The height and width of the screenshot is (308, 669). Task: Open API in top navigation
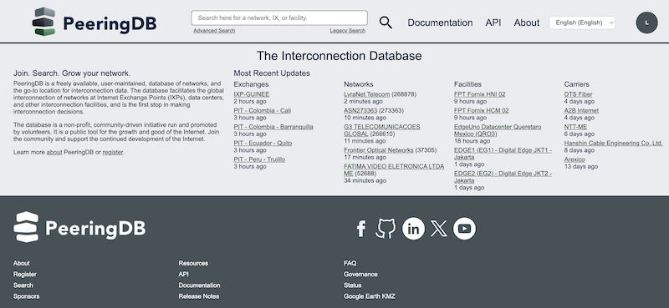tap(493, 23)
